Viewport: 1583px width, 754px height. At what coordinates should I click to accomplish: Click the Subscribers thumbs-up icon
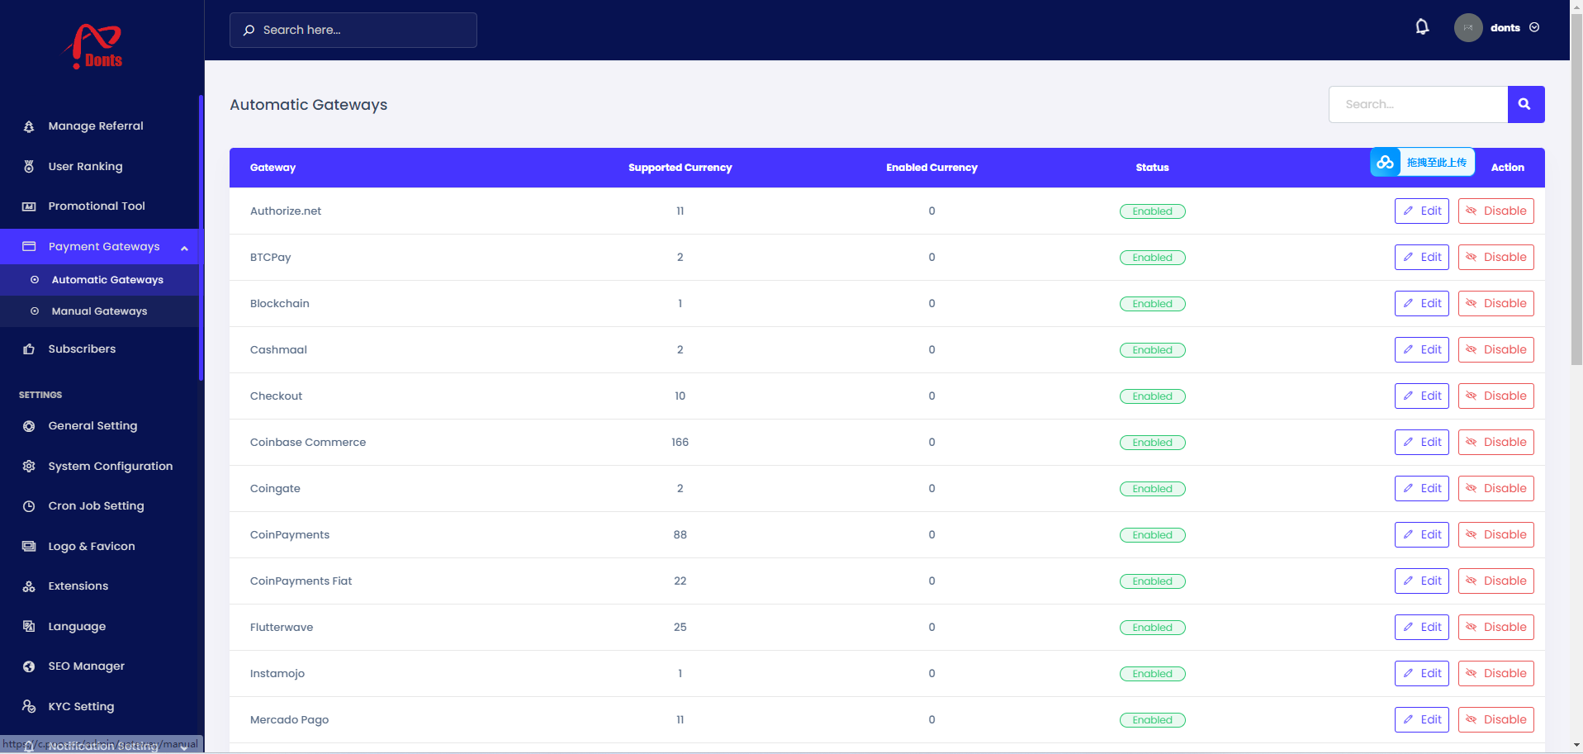[29, 349]
